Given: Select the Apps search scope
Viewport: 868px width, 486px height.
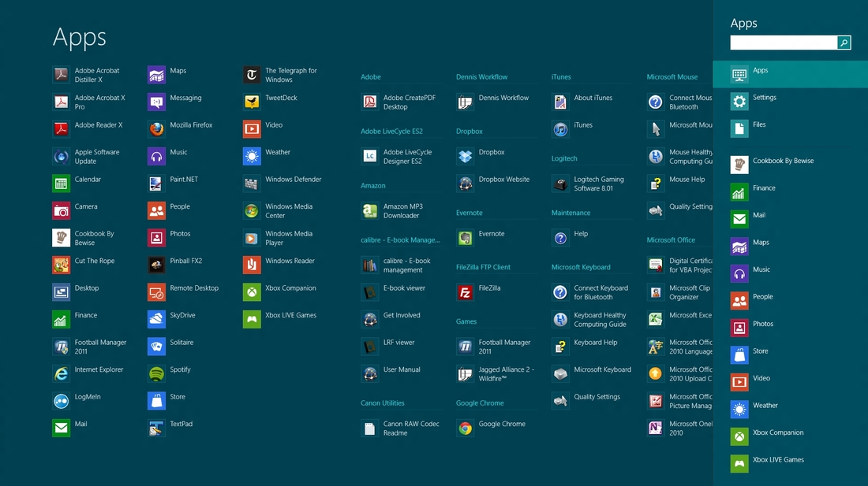Looking at the screenshot, I should 791,74.
